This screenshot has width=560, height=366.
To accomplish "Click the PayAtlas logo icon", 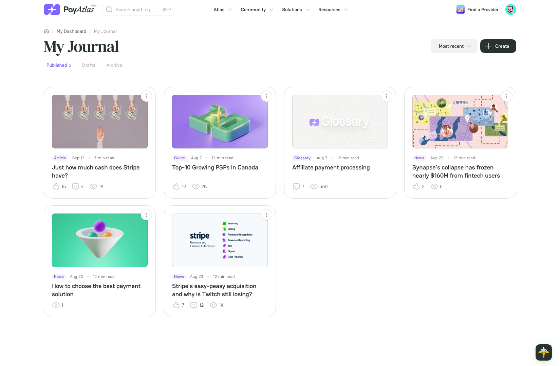I will (52, 9).
